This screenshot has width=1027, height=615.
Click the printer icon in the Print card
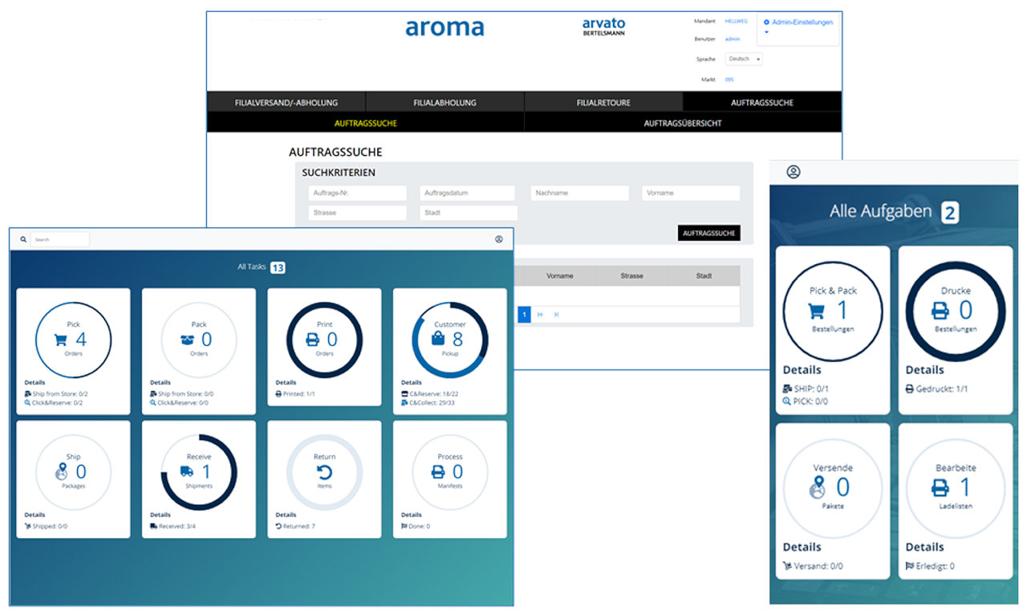[312, 340]
